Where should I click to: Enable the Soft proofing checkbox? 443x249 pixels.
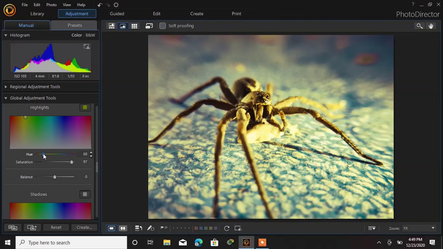(x=163, y=26)
